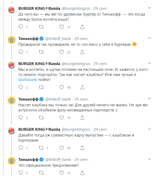The width and height of the screenshot is (157, 176).
Task: Share Burger King's joint card tweet
Action: click(x=82, y=148)
